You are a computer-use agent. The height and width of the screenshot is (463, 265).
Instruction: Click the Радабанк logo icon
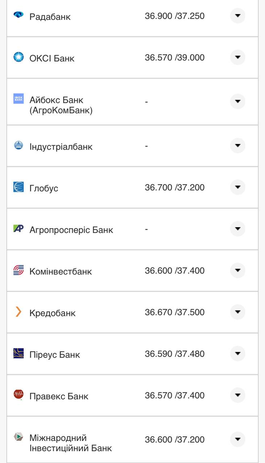coord(18,16)
